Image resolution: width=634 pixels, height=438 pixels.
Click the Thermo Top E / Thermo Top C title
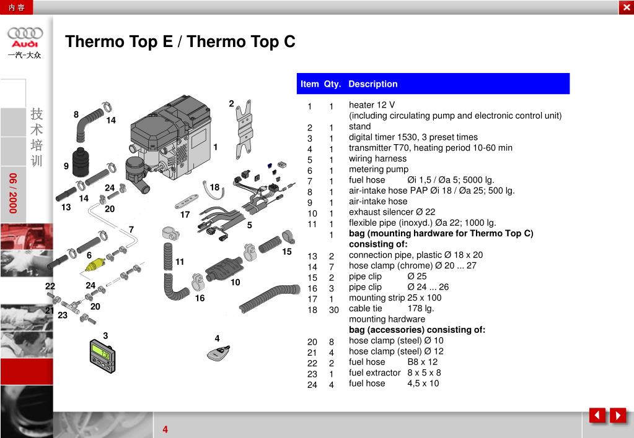[180, 41]
